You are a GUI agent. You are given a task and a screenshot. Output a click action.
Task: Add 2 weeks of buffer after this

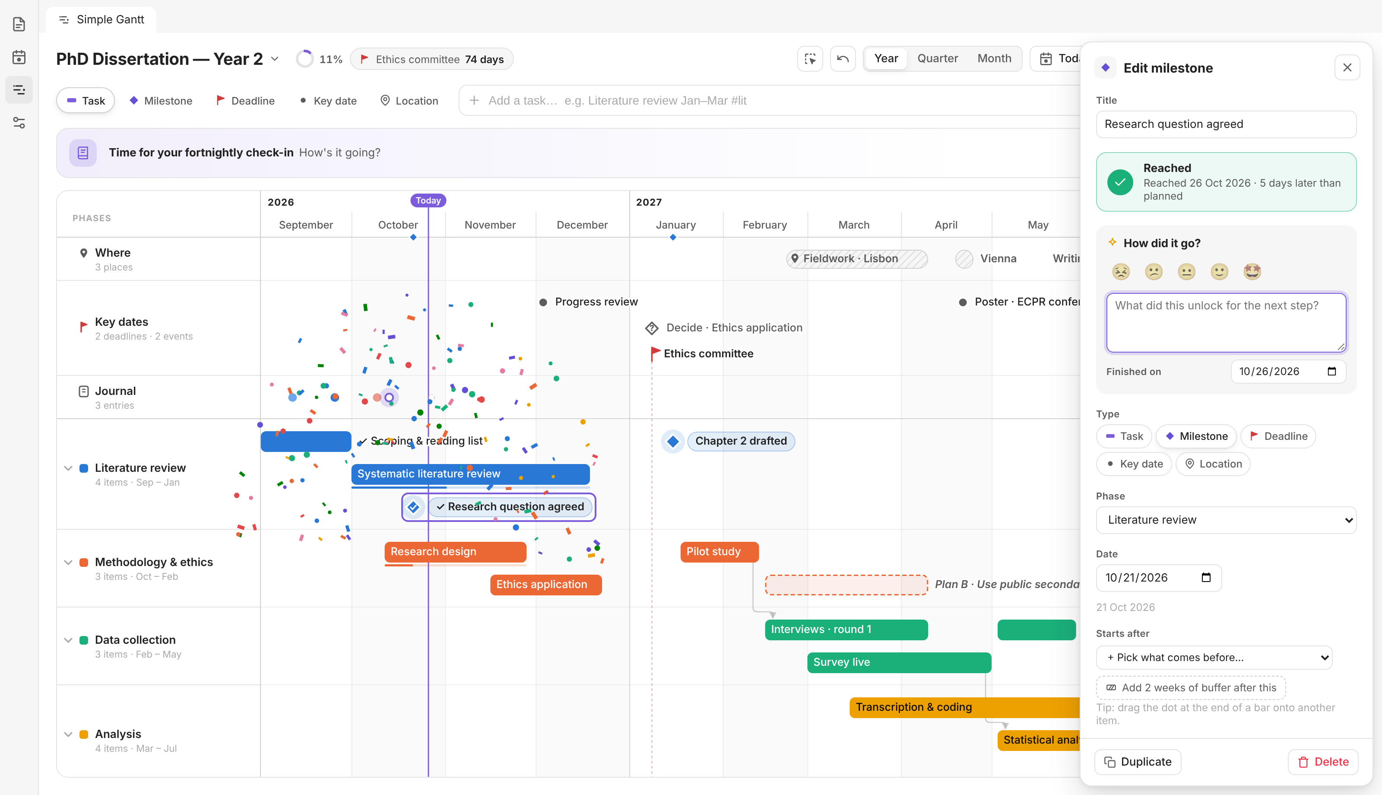tap(1191, 688)
